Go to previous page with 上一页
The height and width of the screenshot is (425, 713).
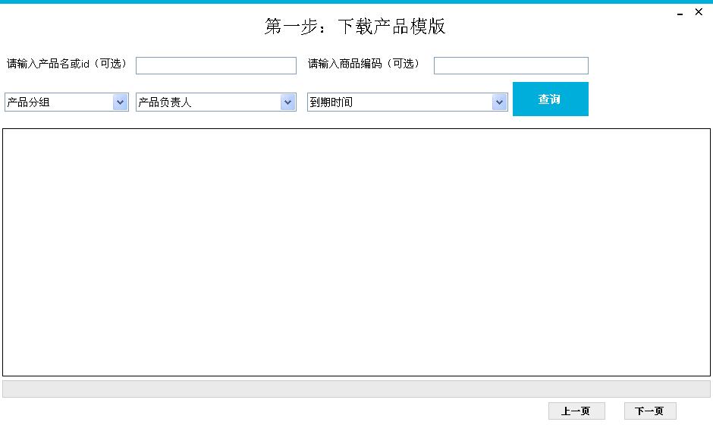(x=576, y=411)
